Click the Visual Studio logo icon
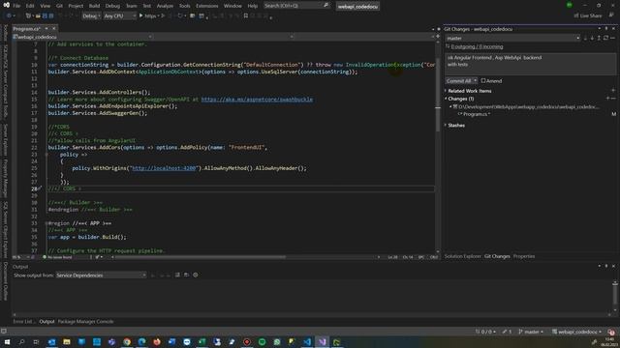 [x=7, y=6]
